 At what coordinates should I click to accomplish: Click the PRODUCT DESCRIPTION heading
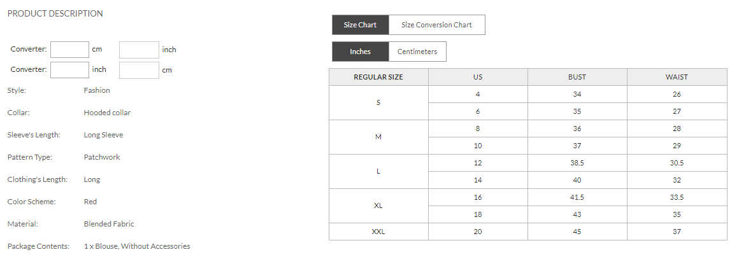(x=55, y=13)
